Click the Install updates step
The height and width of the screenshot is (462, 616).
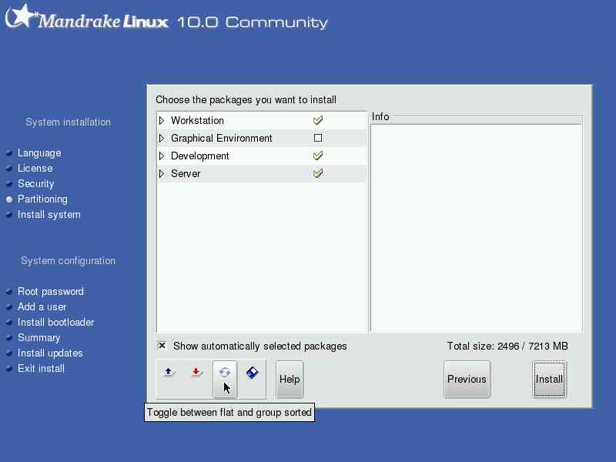point(50,353)
